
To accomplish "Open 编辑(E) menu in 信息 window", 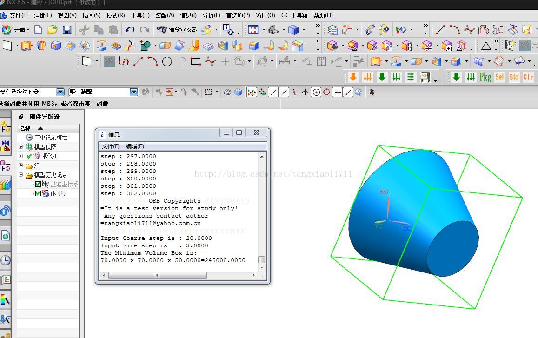I will [135, 146].
